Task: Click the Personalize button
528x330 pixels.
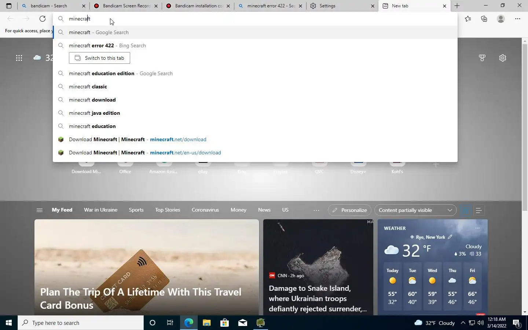Action: point(349,210)
